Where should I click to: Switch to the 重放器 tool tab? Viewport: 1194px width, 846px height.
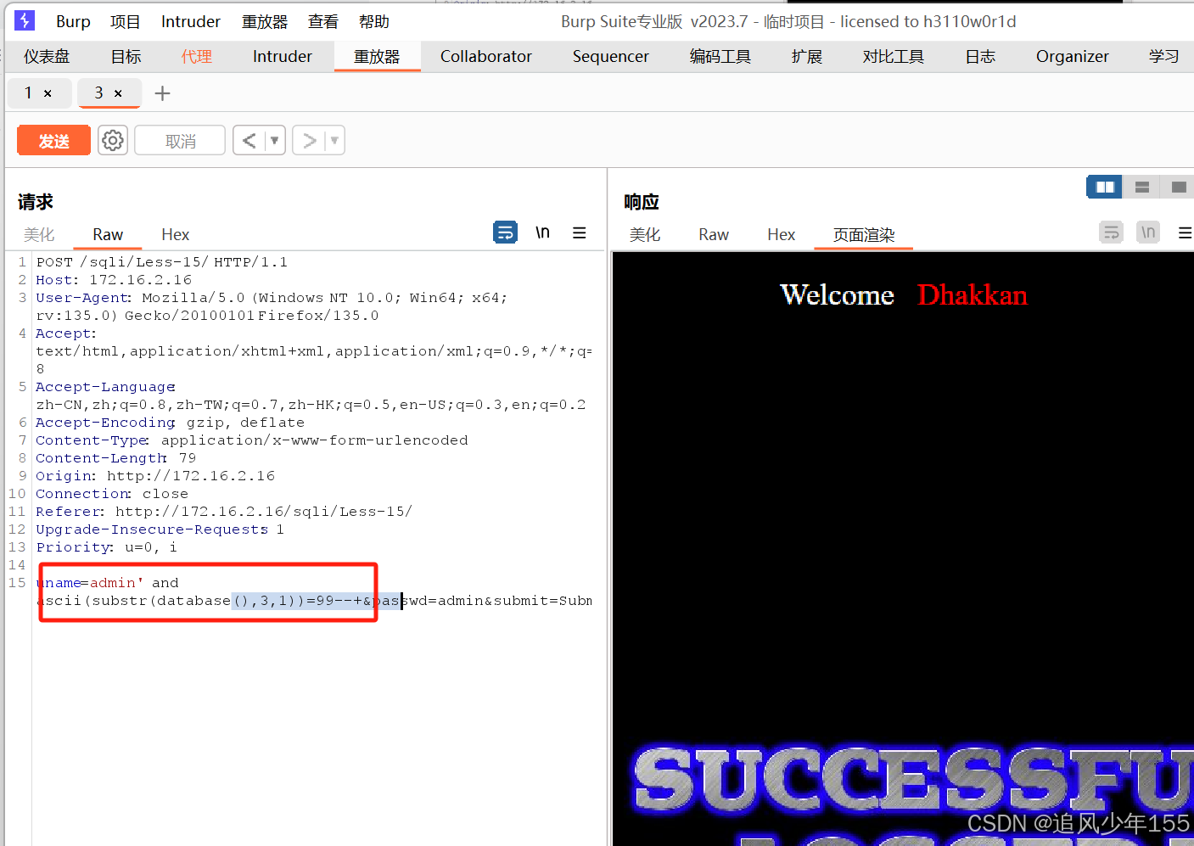point(377,56)
